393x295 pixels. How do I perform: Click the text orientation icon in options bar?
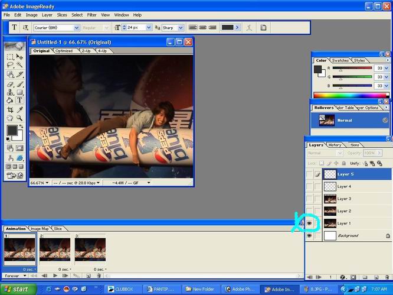click(25, 27)
